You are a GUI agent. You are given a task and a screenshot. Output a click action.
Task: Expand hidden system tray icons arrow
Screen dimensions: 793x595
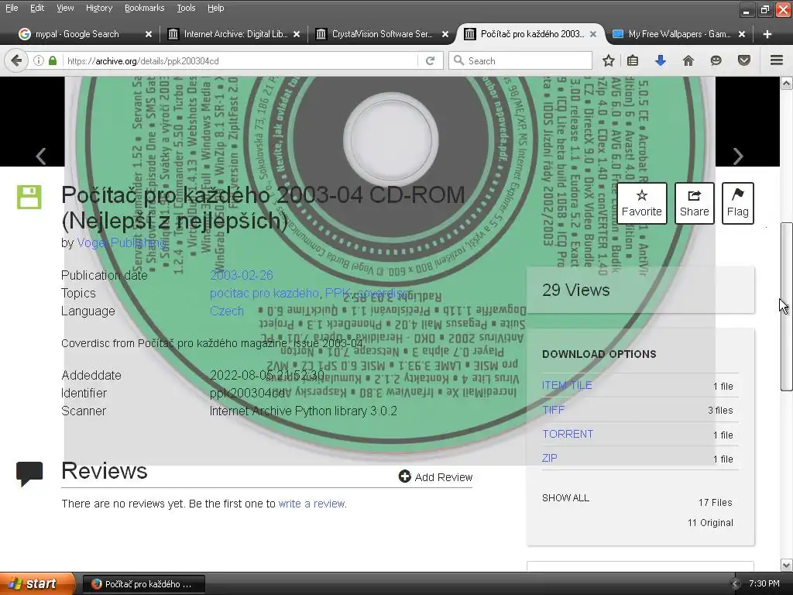pos(736,583)
